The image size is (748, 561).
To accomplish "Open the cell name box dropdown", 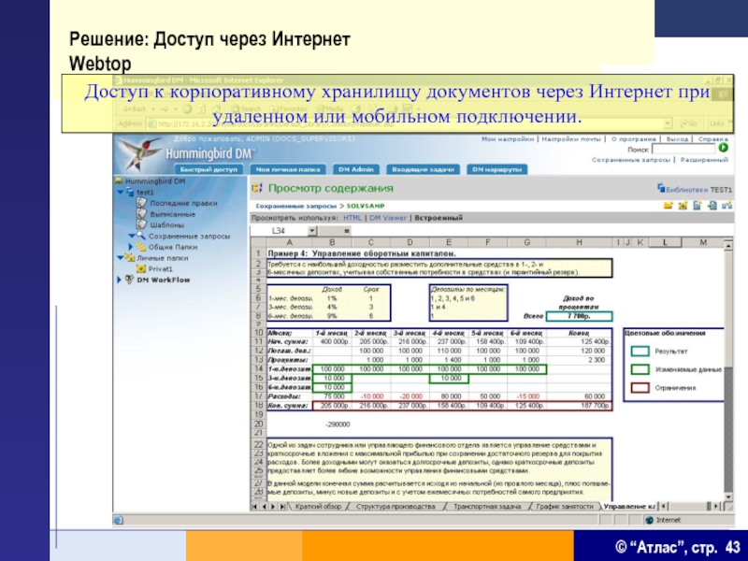I will (312, 231).
